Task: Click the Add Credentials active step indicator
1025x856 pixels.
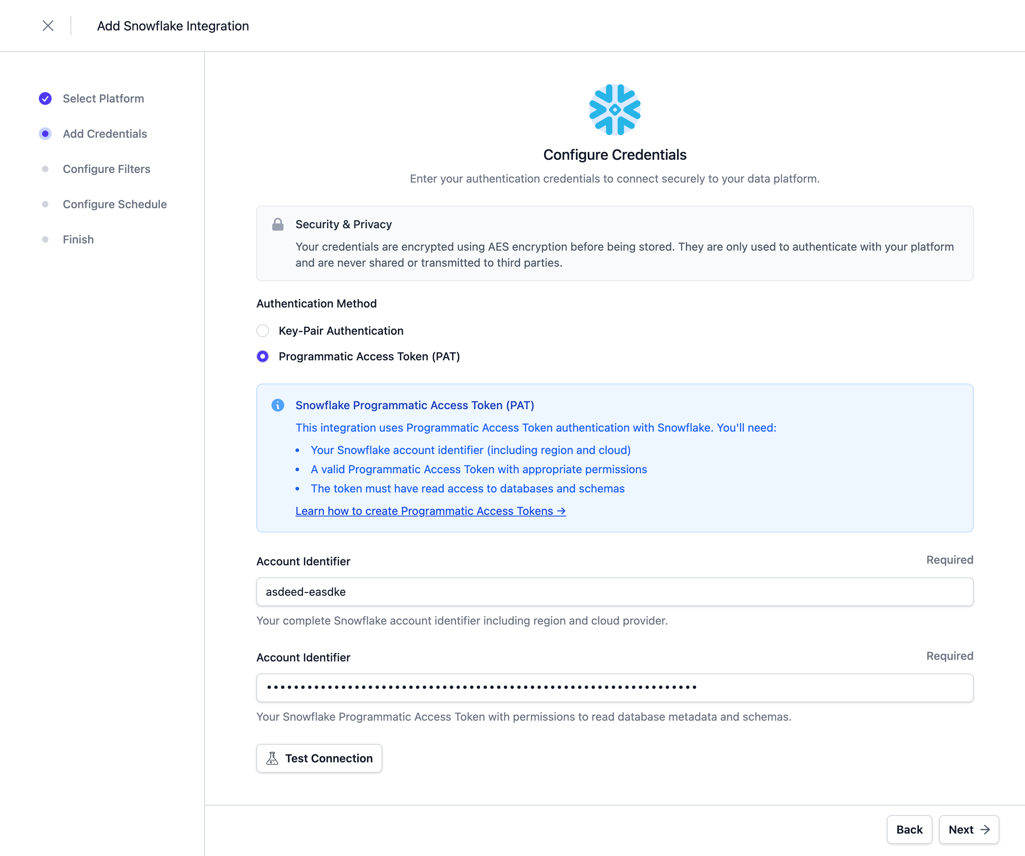Action: point(45,134)
